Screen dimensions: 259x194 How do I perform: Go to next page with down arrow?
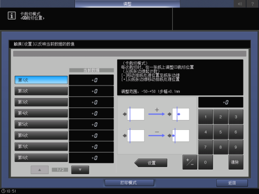pos(80,169)
